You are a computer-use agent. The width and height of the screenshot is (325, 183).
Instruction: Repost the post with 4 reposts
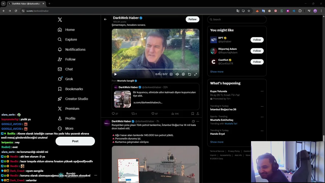pos(134,114)
